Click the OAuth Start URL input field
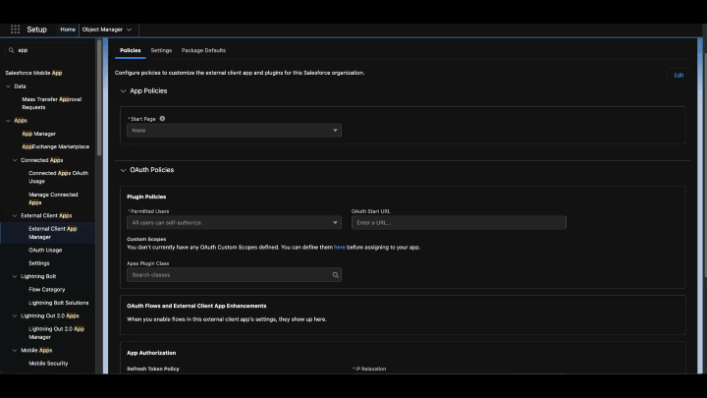Screen dimensions: 707x398 [x=459, y=222]
